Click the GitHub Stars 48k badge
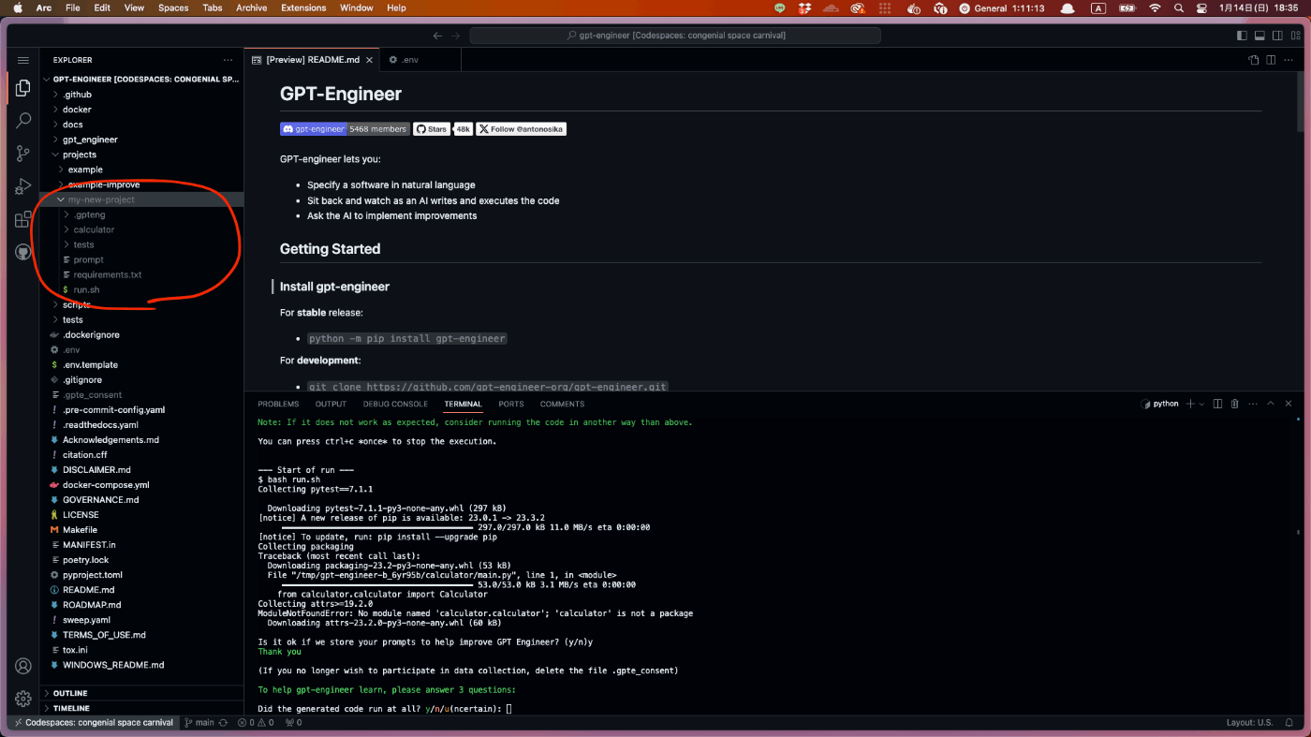The width and height of the screenshot is (1311, 737). click(443, 129)
